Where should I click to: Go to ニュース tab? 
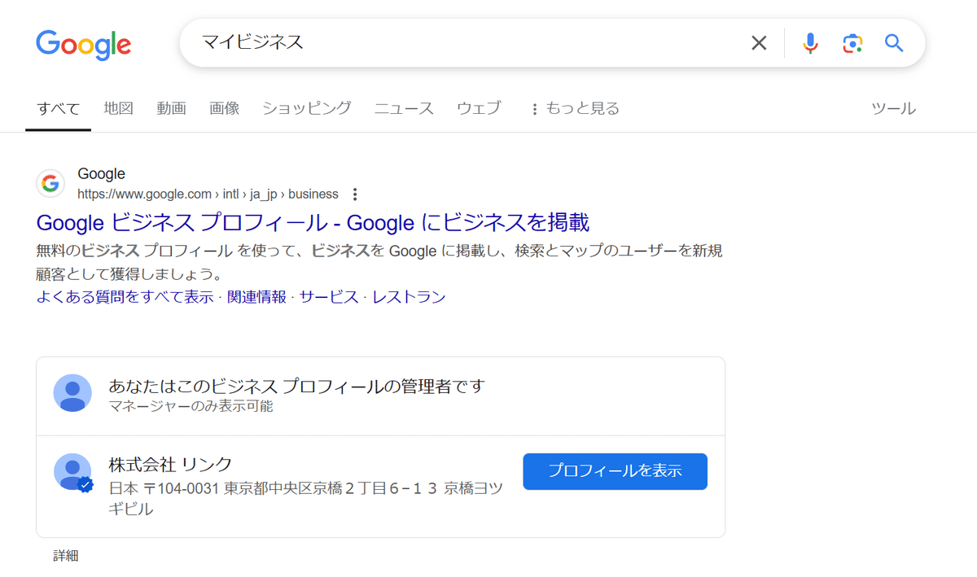[x=404, y=108]
